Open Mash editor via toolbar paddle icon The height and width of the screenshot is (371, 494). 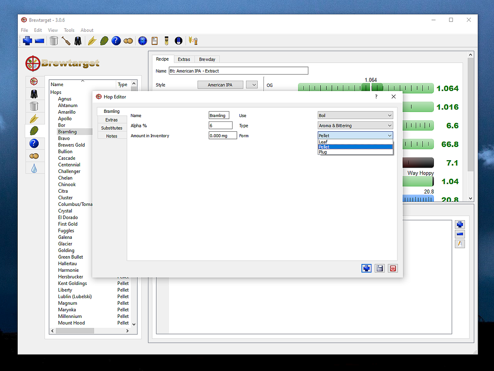(x=66, y=40)
